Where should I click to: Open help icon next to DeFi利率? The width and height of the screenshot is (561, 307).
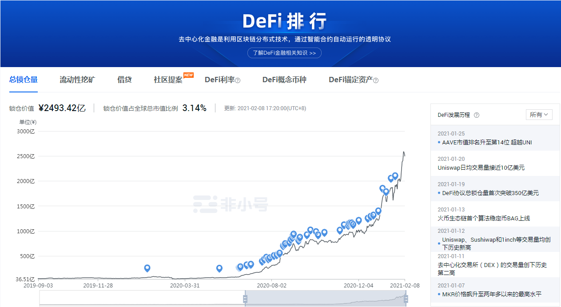tap(238, 80)
